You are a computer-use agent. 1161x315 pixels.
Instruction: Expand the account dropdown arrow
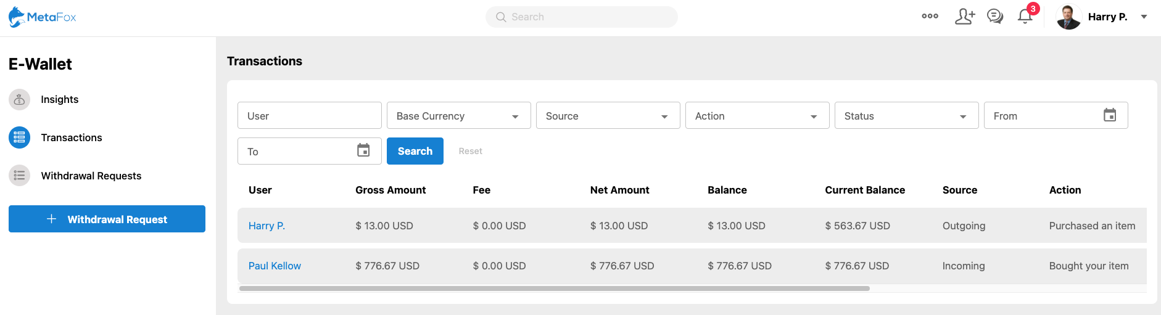pos(1144,17)
